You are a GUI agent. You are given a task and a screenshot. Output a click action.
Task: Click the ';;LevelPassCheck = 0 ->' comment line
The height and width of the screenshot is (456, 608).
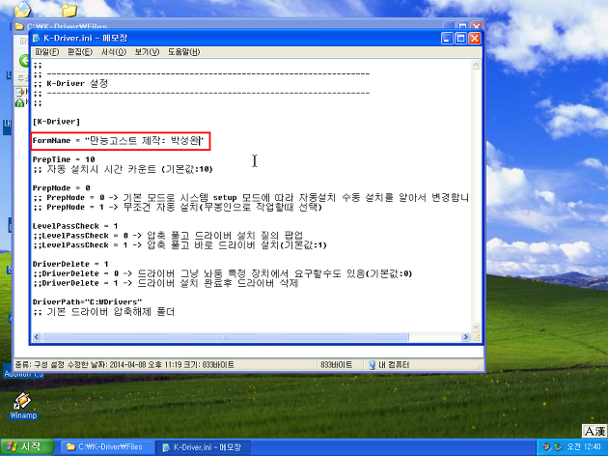(168, 236)
